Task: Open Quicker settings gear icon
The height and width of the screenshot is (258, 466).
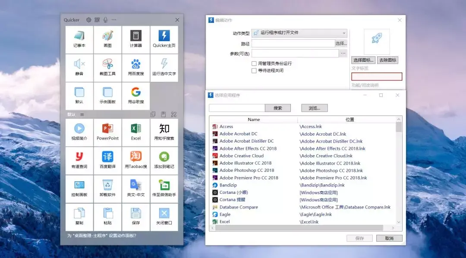Action: [x=88, y=20]
